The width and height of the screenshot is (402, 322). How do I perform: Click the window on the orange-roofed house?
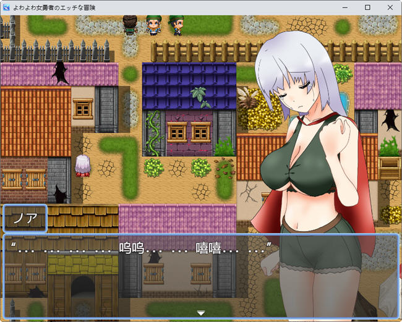[x=82, y=108]
